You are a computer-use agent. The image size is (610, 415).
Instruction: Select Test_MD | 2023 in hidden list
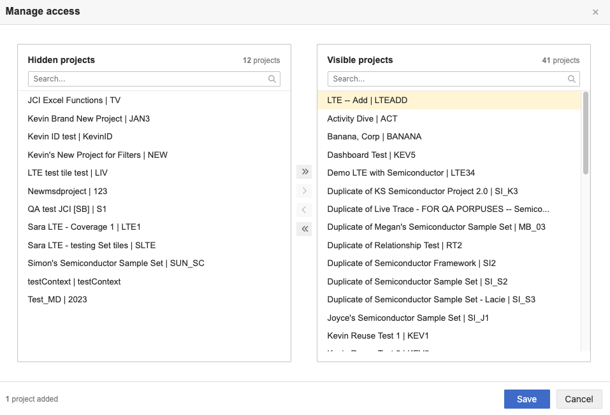pyautogui.click(x=57, y=300)
